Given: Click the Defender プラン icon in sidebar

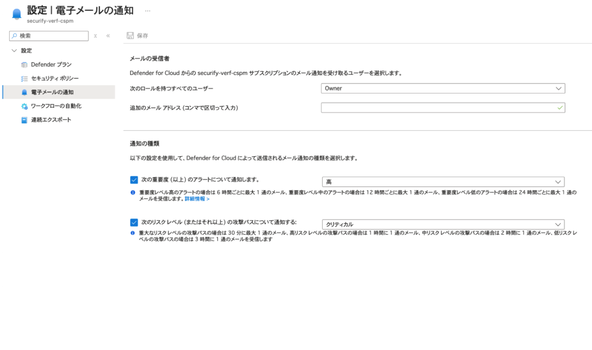Looking at the screenshot, I should (24, 65).
